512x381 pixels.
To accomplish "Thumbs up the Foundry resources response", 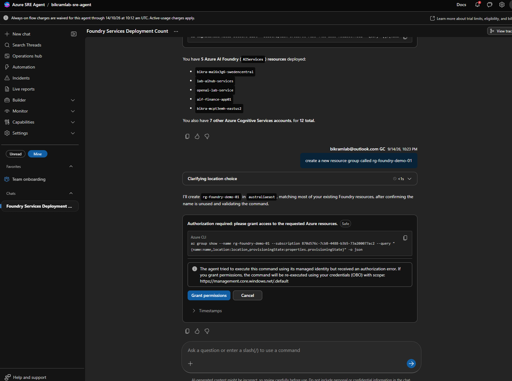I will [x=197, y=136].
